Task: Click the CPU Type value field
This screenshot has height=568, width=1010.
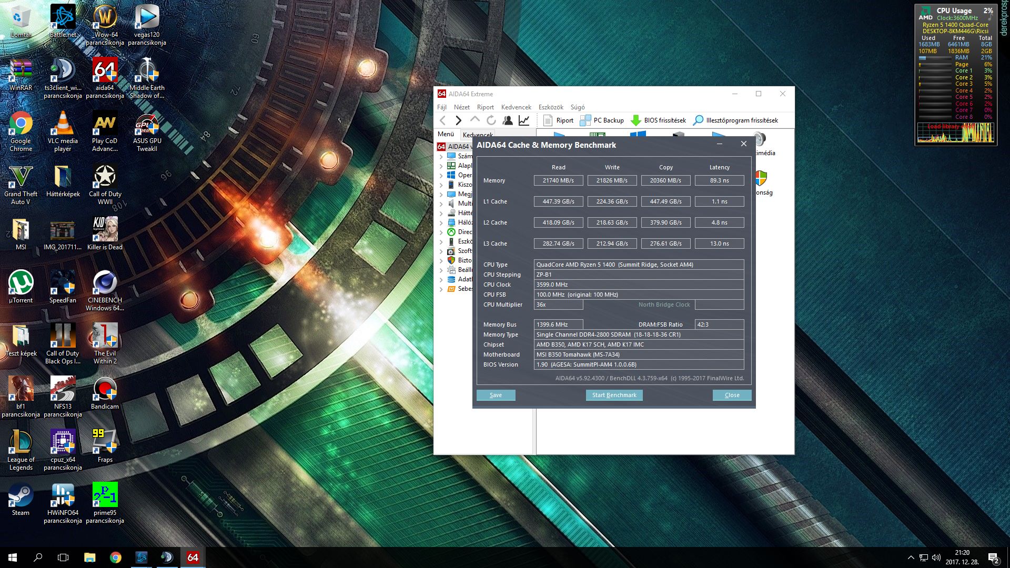Action: pyautogui.click(x=639, y=265)
